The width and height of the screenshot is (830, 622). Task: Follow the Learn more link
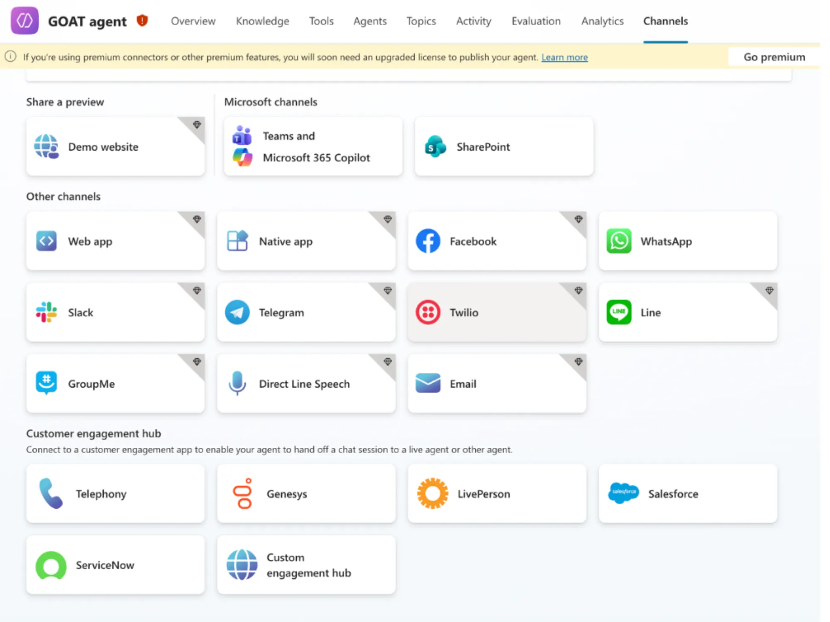tap(564, 57)
